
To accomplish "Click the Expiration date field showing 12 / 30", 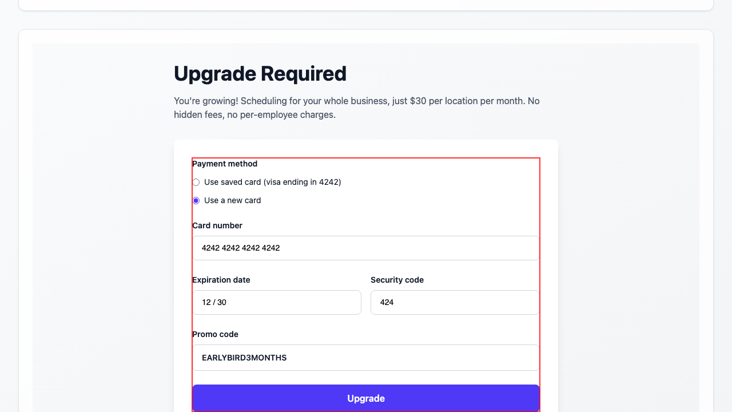I will pos(276,302).
